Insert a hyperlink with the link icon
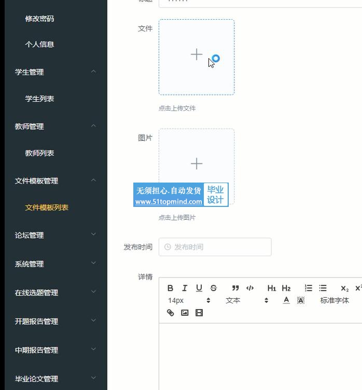Screen dimensions: 362x390 [x=170, y=313]
